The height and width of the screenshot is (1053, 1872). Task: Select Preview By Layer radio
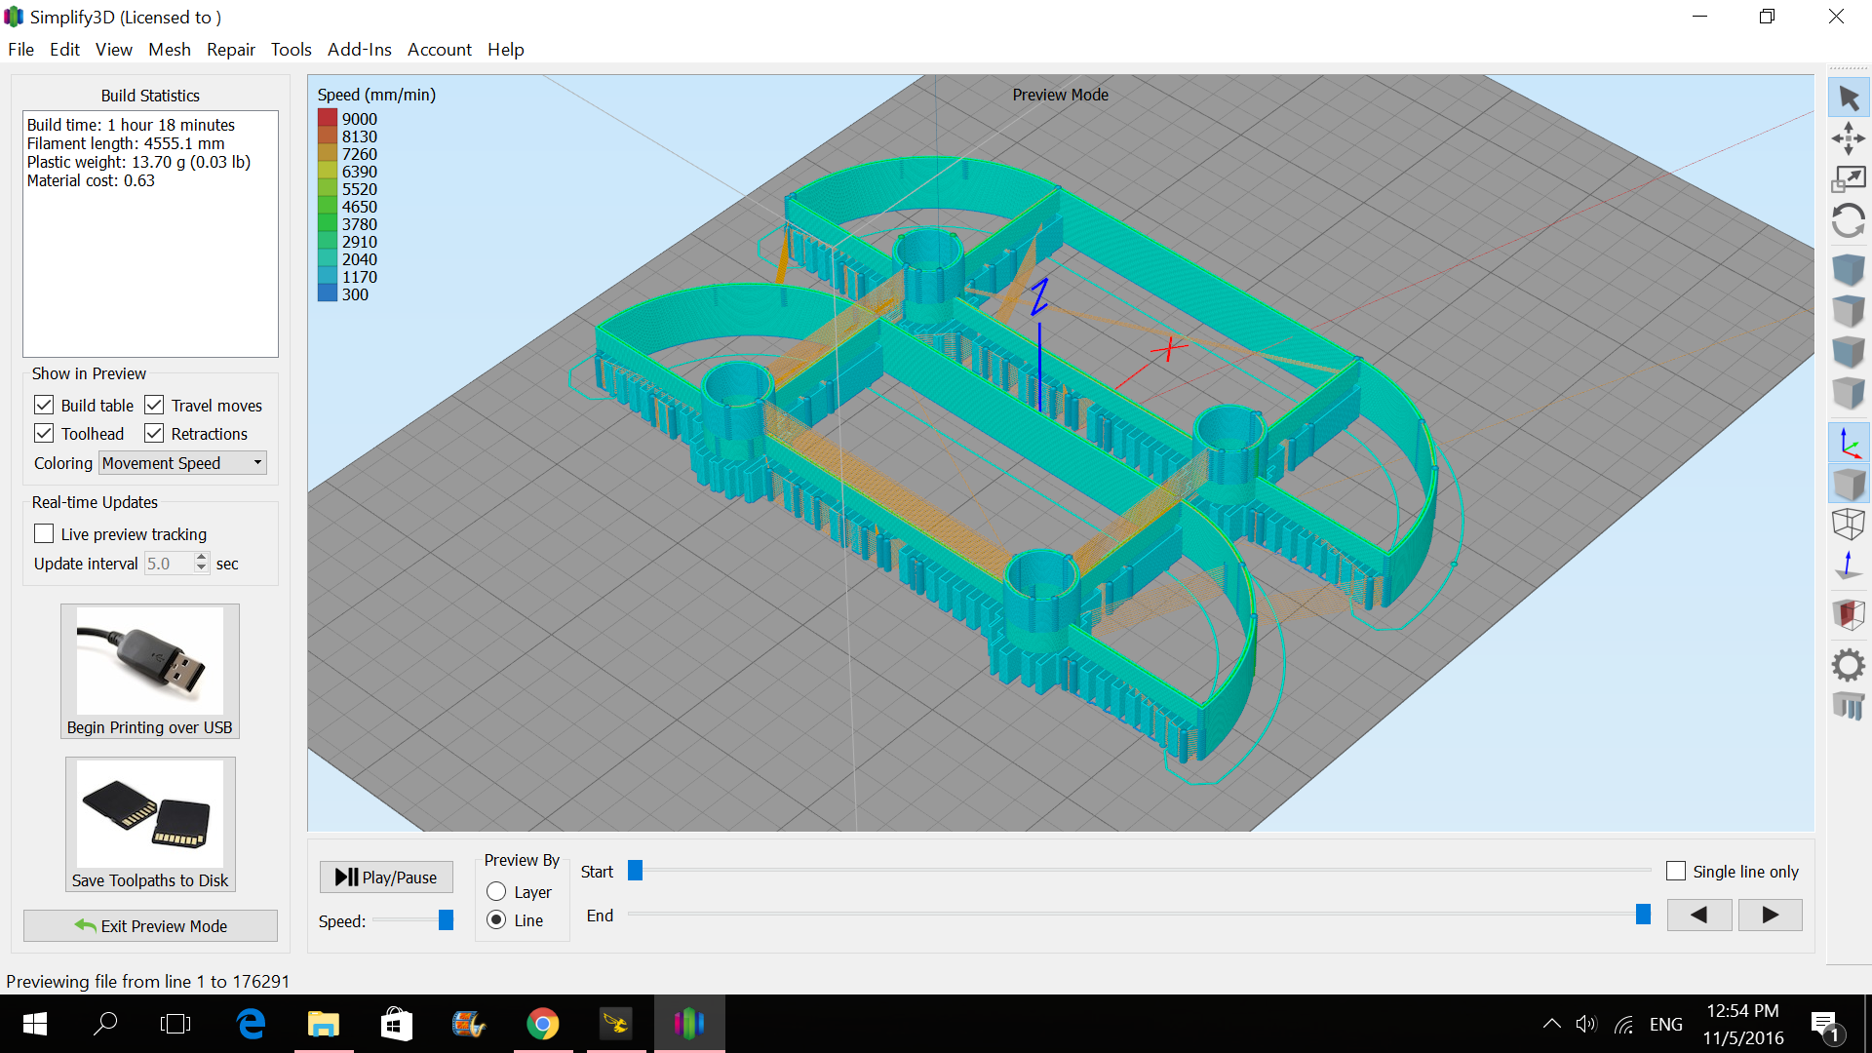(496, 892)
